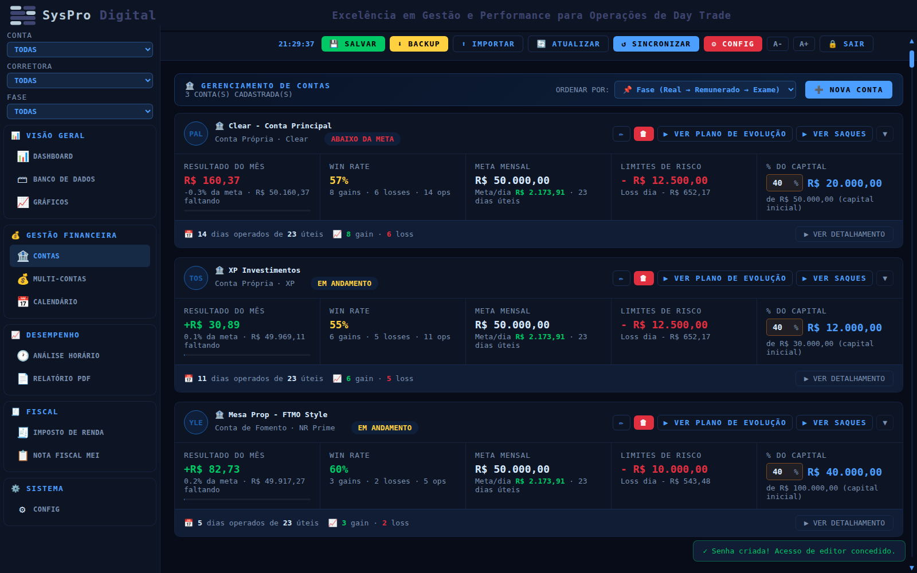The height and width of the screenshot is (573, 917).
Task: Open Calendário from sidebar
Action: tap(80, 302)
